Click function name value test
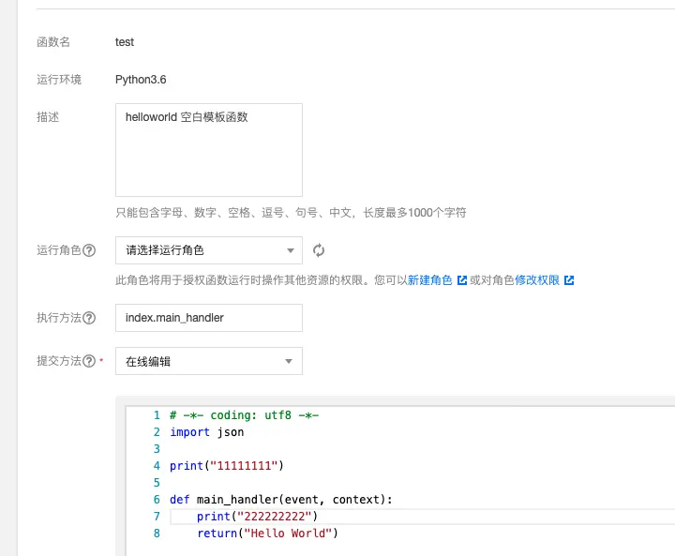 click(x=125, y=42)
